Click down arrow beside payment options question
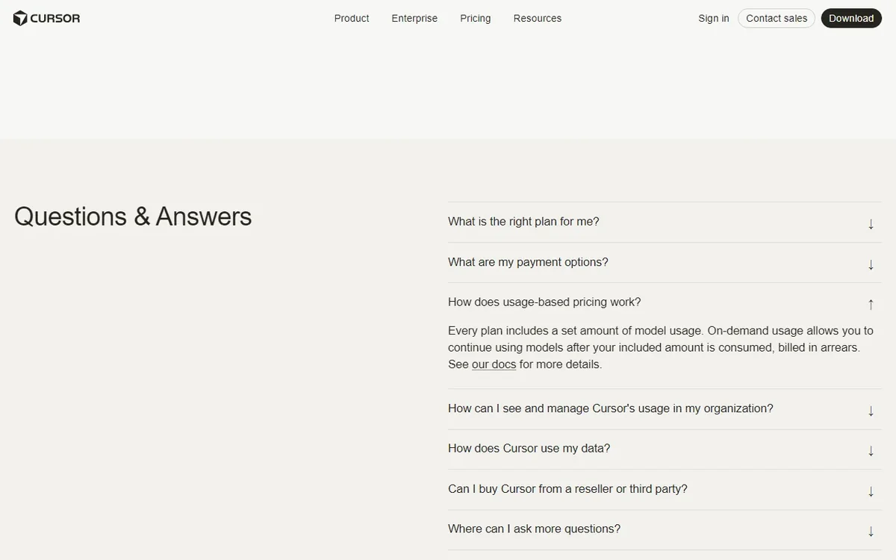The height and width of the screenshot is (560, 896). 871,264
